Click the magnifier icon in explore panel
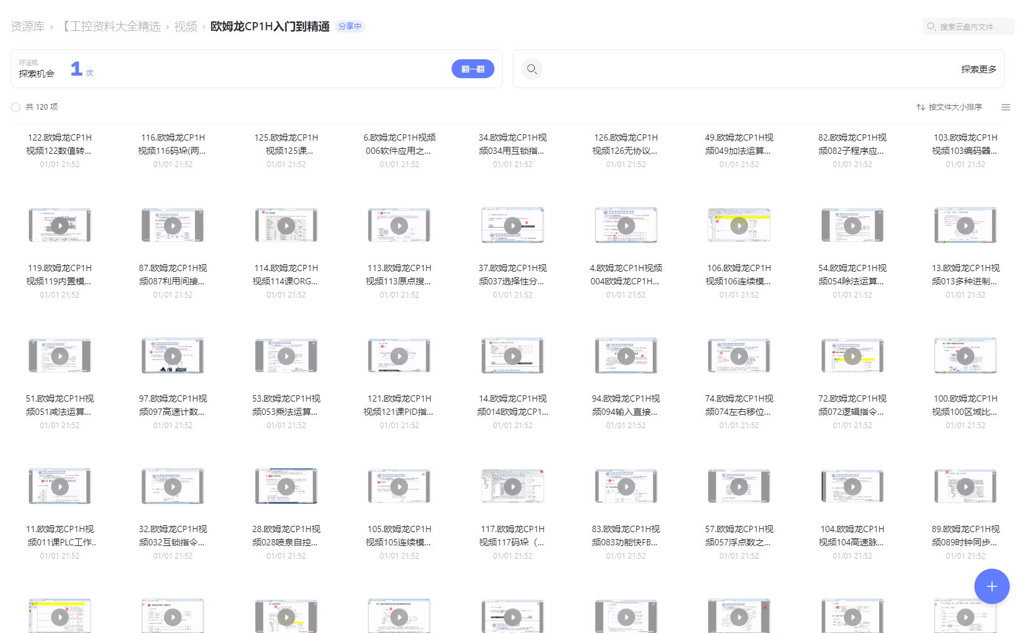 click(x=532, y=69)
